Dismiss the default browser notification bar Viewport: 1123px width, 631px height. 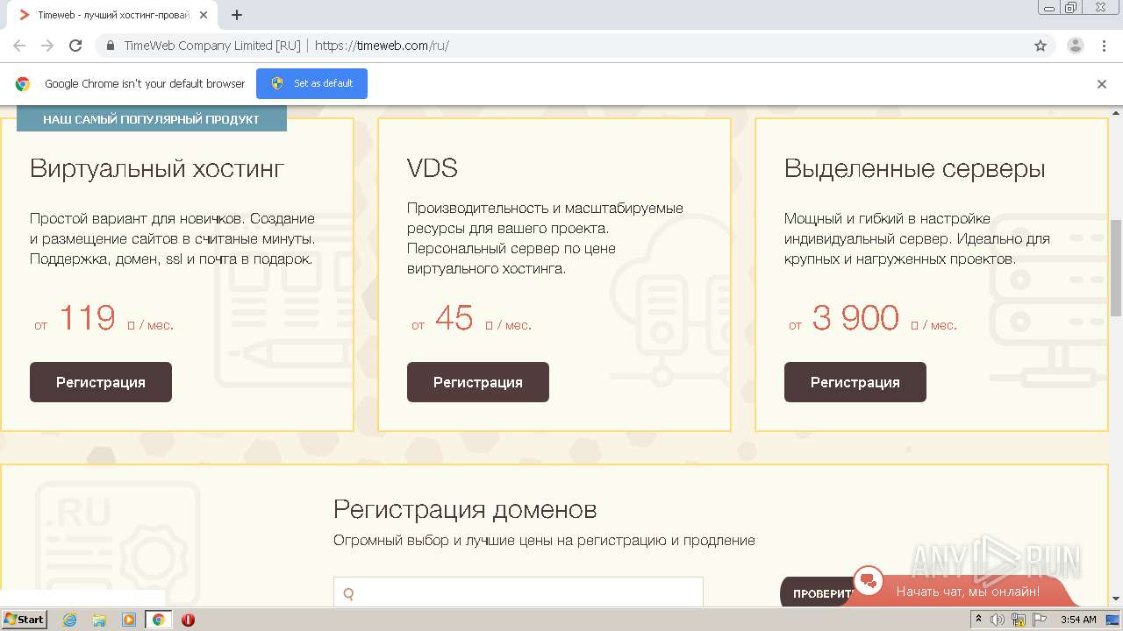pos(1102,84)
